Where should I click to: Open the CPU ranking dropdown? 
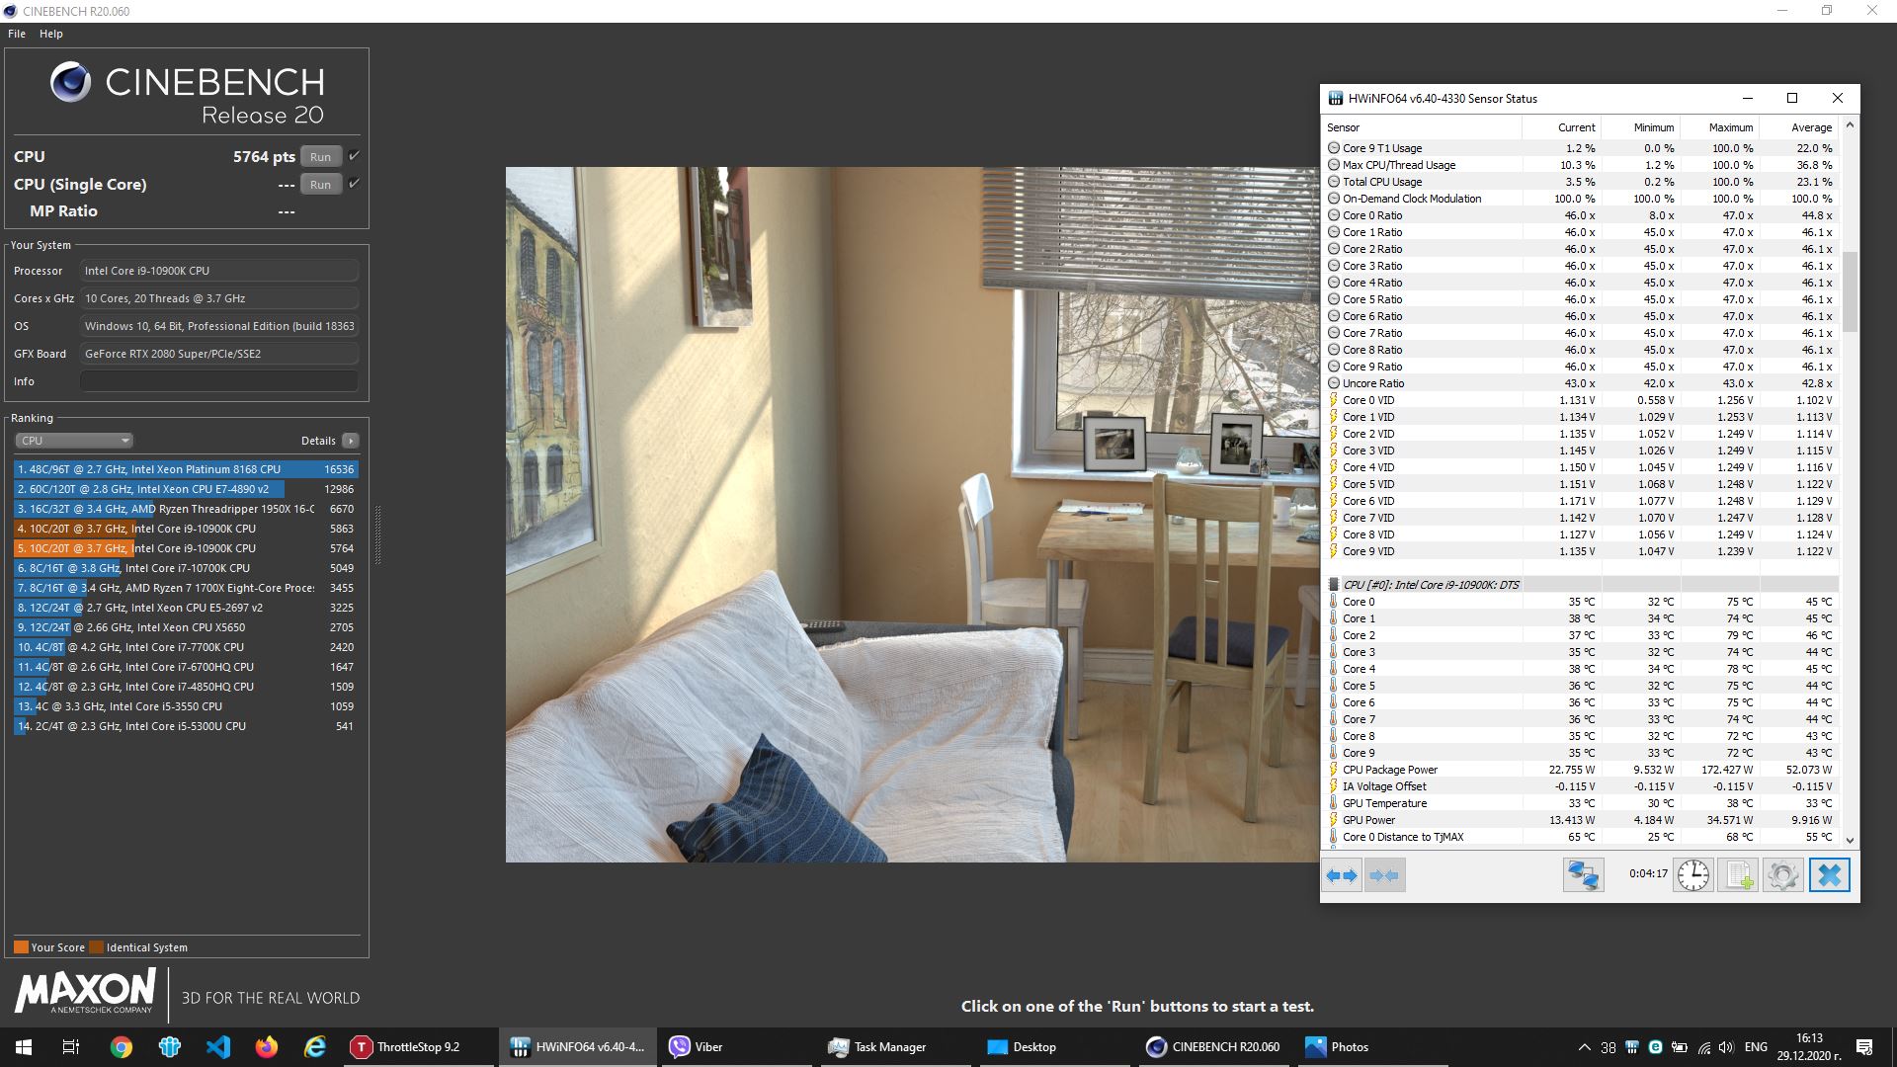coord(74,441)
